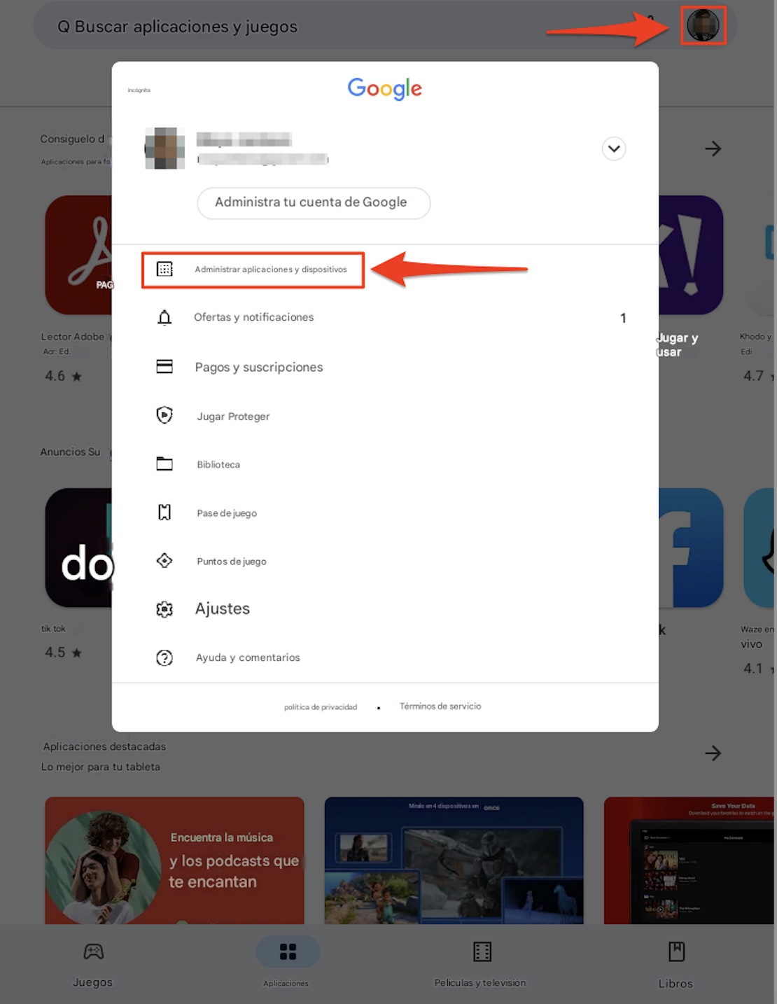Open Ayuda y comentarios
Viewport: 777px width, 1004px height.
point(385,657)
